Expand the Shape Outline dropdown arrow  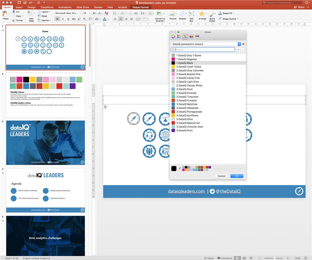238,19
